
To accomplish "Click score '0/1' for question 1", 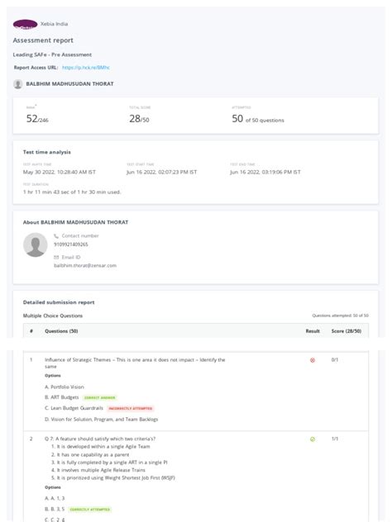I will pyautogui.click(x=335, y=360).
